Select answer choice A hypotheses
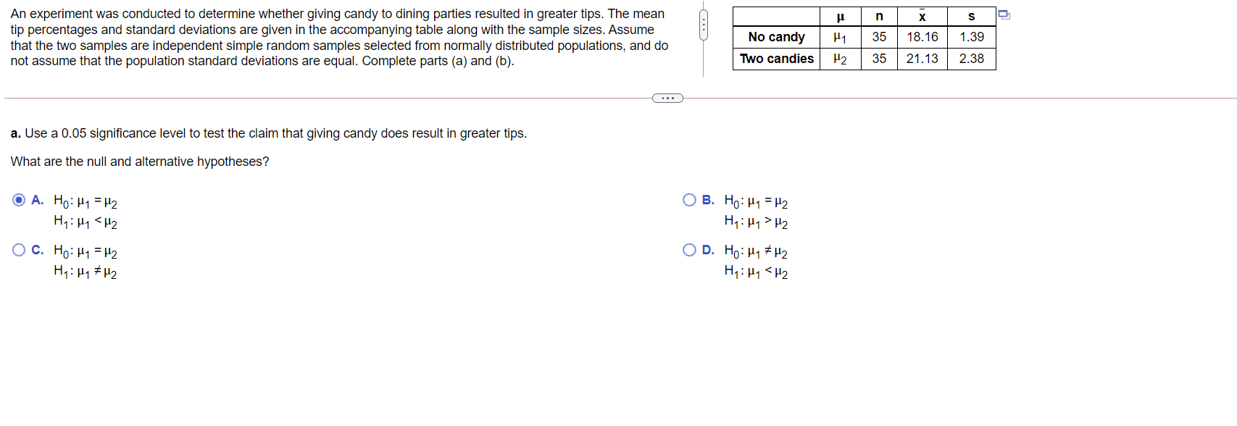 (x=18, y=200)
